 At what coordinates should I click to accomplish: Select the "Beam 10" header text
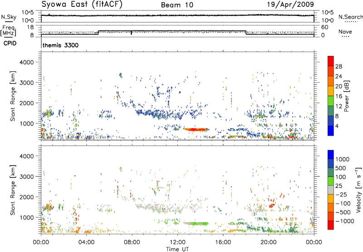[x=177, y=5]
